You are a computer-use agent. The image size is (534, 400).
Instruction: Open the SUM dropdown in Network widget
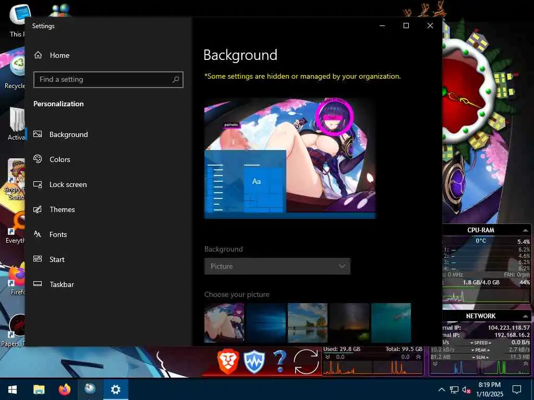click(480, 357)
